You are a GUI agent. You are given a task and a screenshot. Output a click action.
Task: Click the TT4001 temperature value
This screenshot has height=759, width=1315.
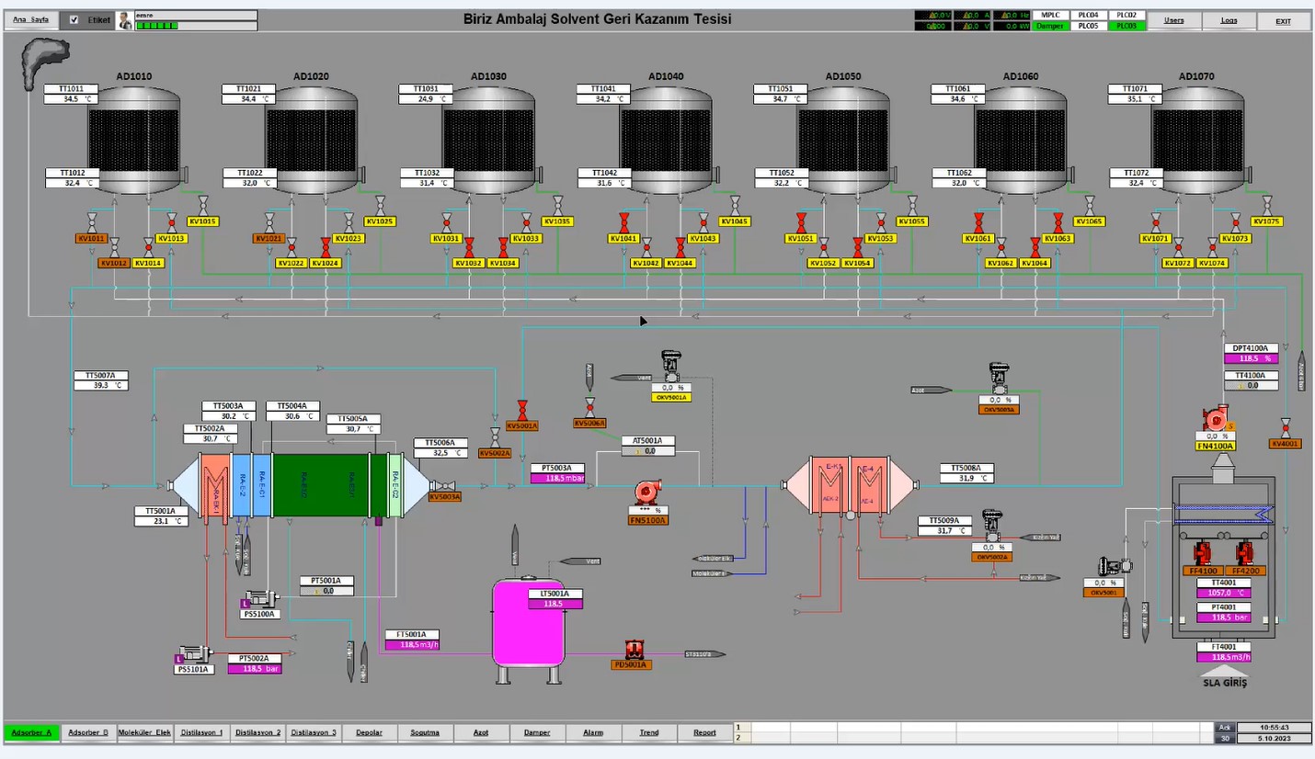(x=1224, y=593)
